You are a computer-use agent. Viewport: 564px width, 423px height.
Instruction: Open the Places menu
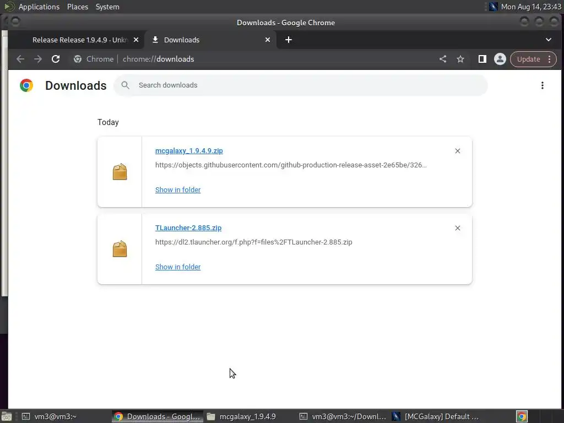(77, 7)
